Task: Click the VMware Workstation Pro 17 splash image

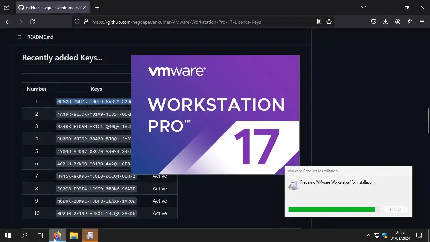Action: tap(215, 115)
